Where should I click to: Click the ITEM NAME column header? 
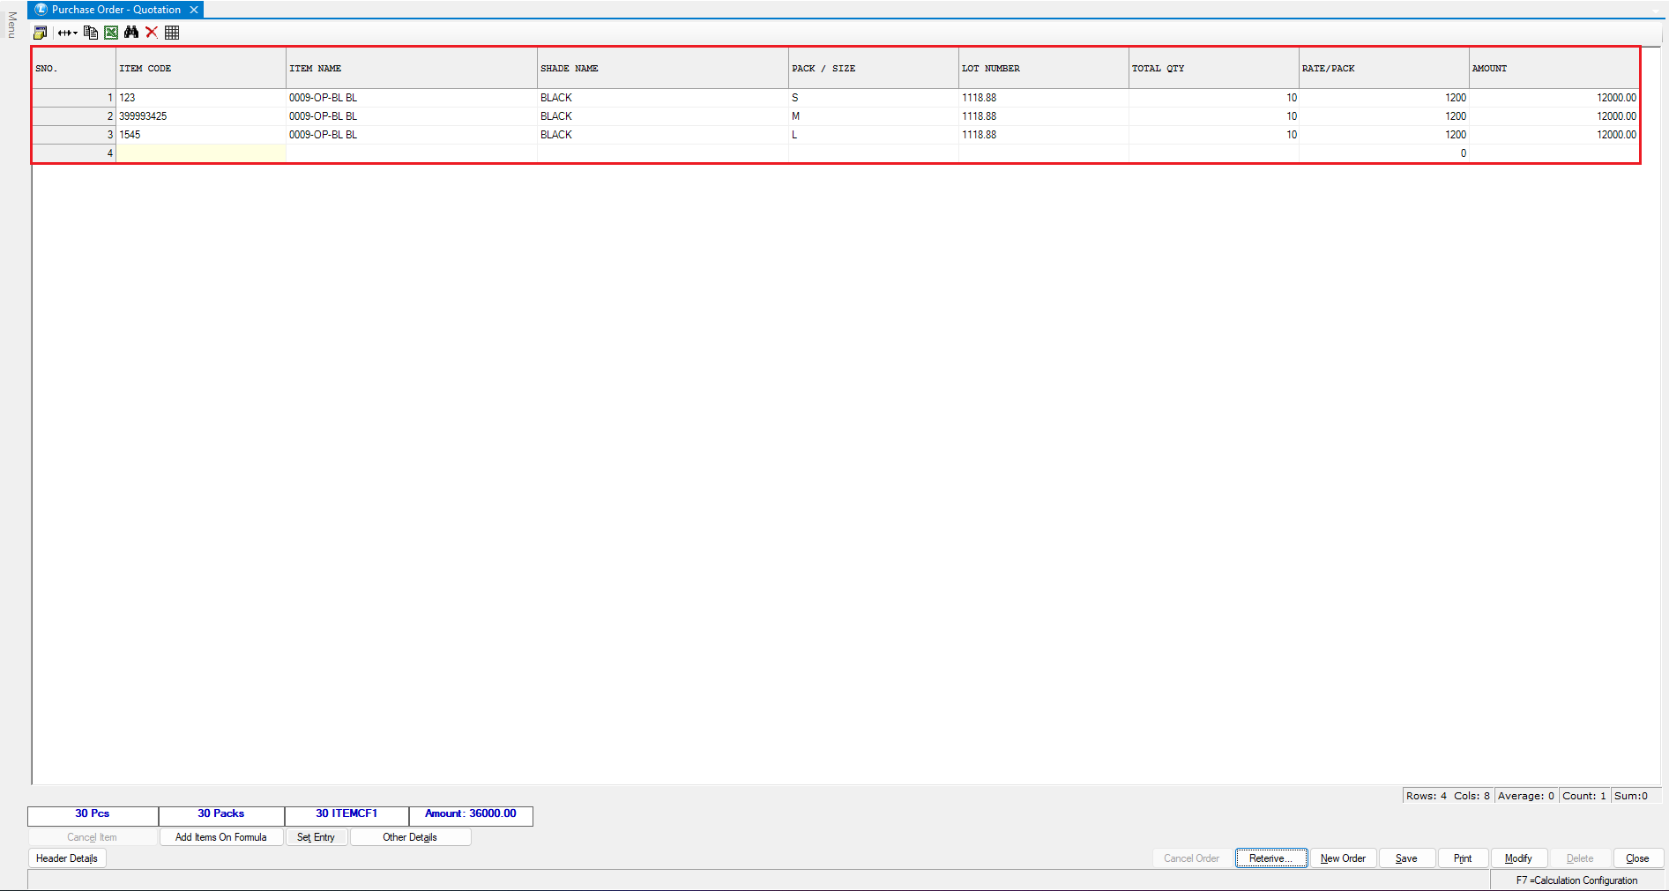tap(411, 68)
